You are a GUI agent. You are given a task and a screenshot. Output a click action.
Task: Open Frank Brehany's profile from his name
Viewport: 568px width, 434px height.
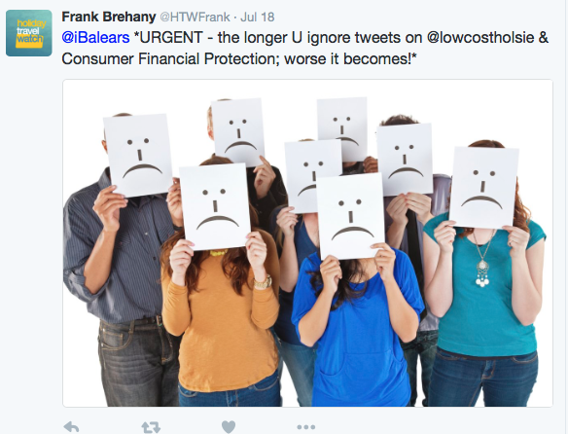(x=109, y=17)
